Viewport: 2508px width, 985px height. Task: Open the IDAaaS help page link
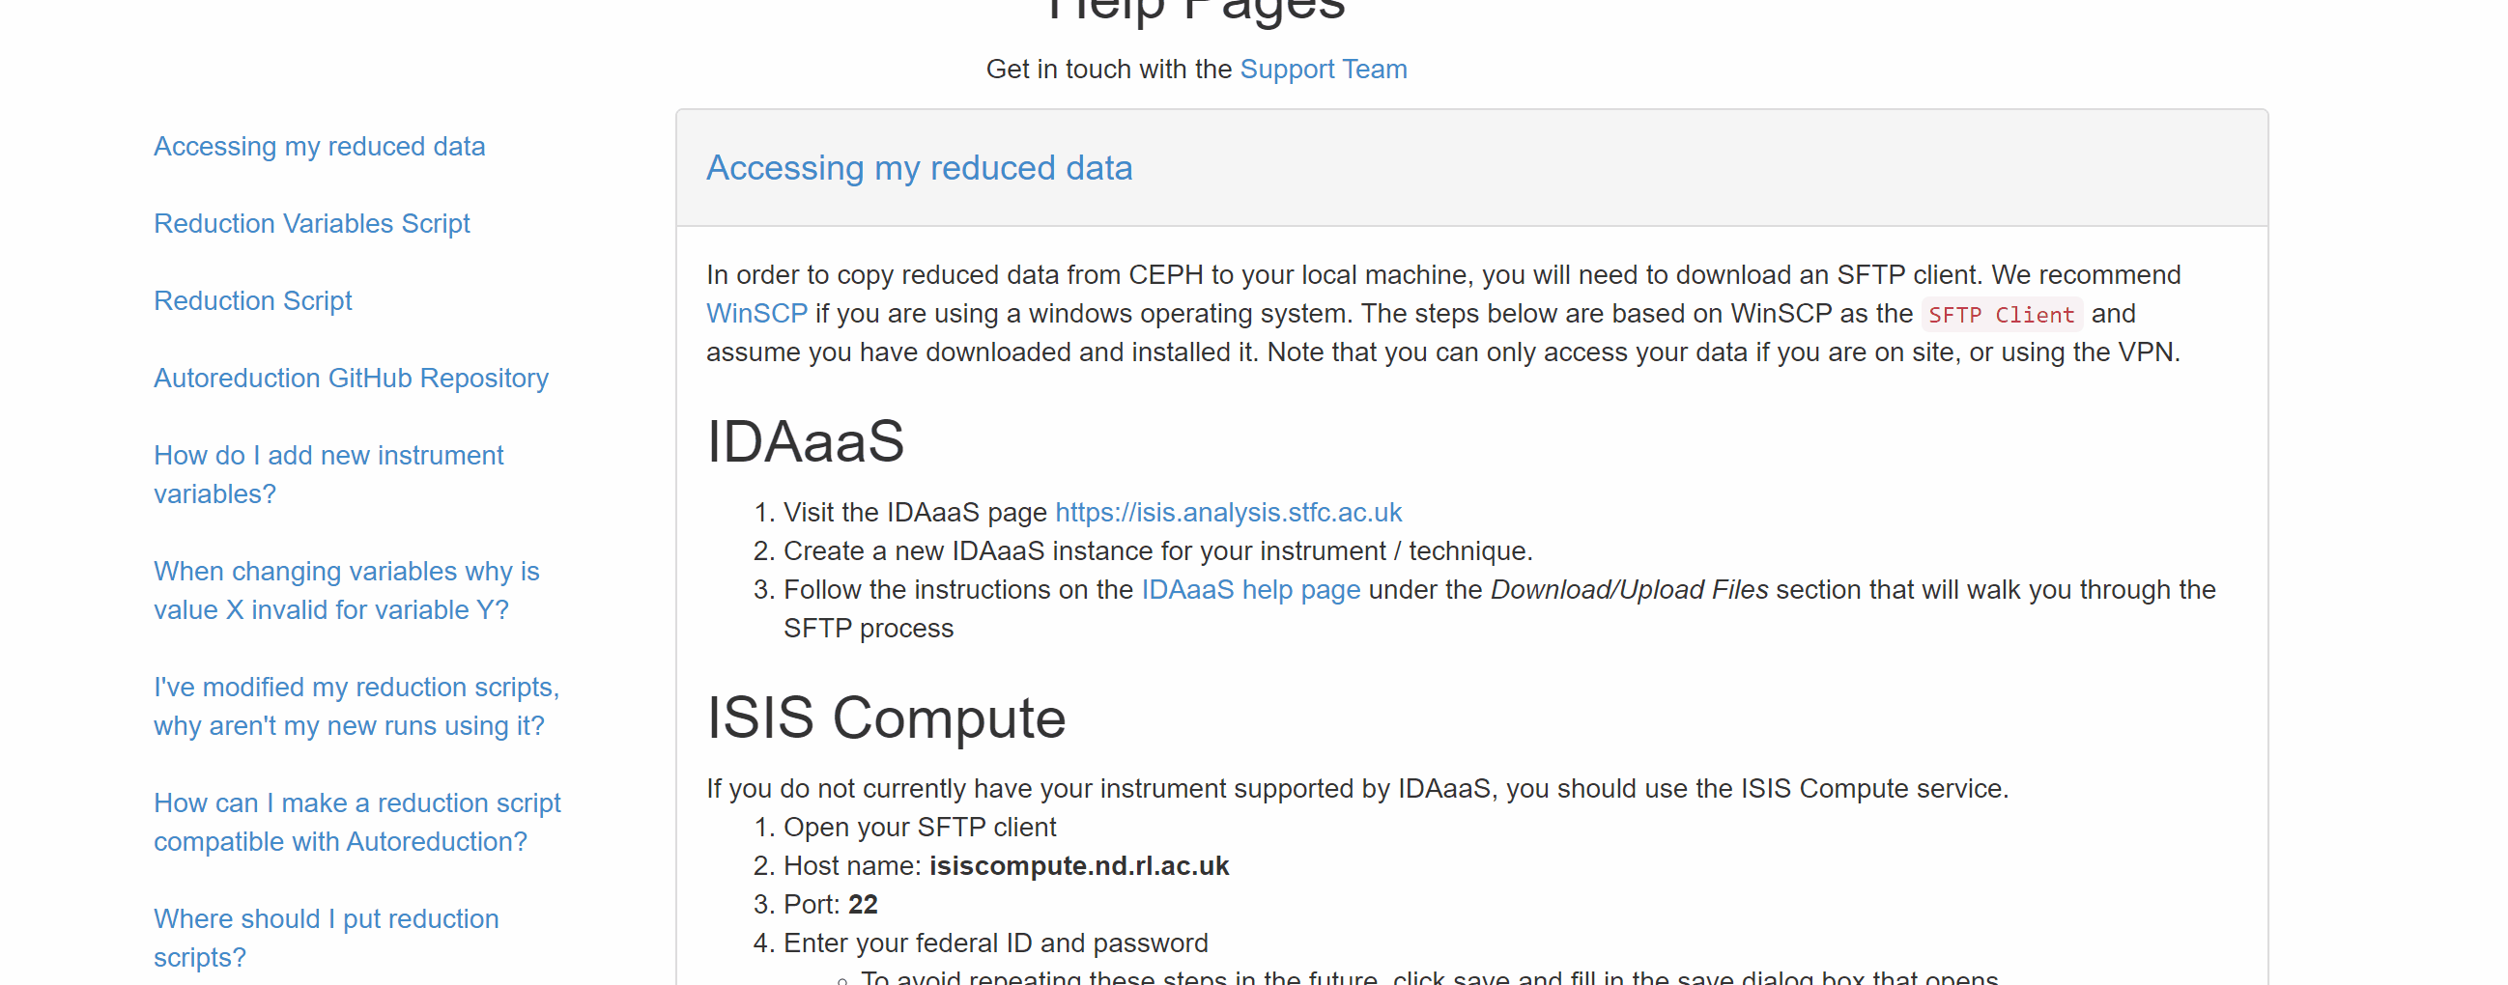1250,589
